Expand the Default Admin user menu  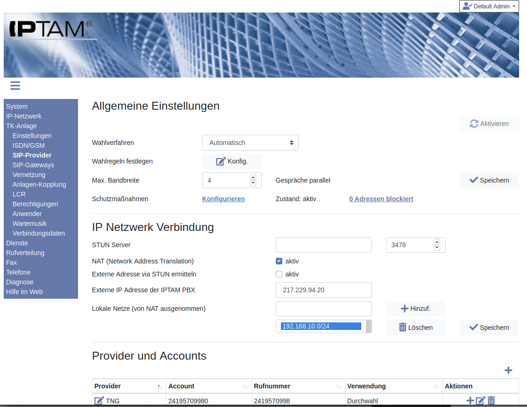coord(489,7)
